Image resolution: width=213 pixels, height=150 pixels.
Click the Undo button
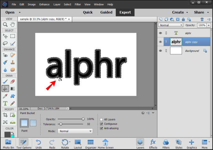(39, 144)
